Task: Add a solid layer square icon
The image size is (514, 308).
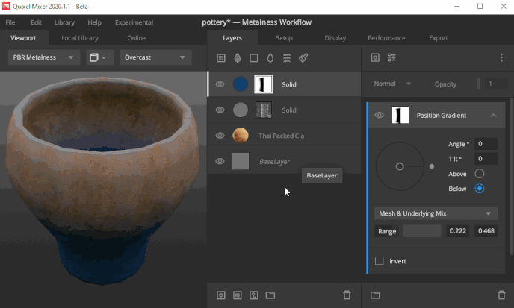Action: tap(254, 58)
